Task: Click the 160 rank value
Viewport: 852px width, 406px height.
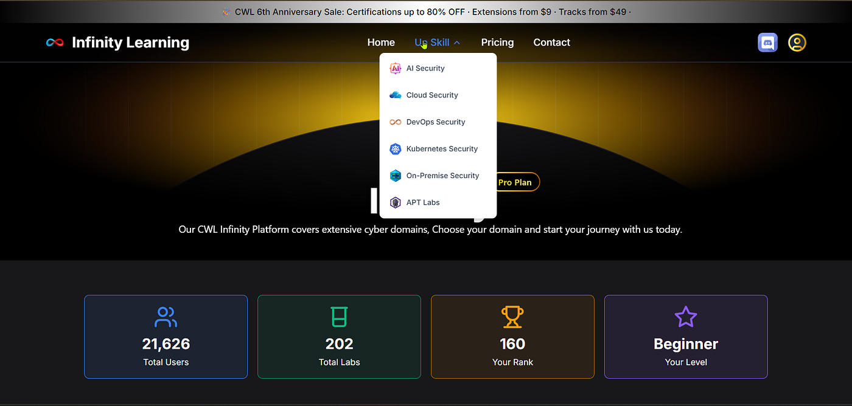Action: [x=512, y=344]
